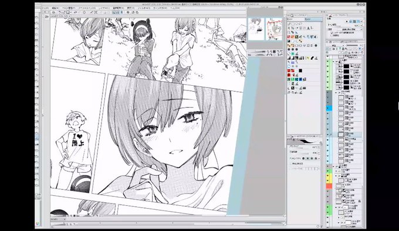Hide the topmost layer with a black mask thumbnail
This screenshot has width=399, height=231.
[327, 66]
